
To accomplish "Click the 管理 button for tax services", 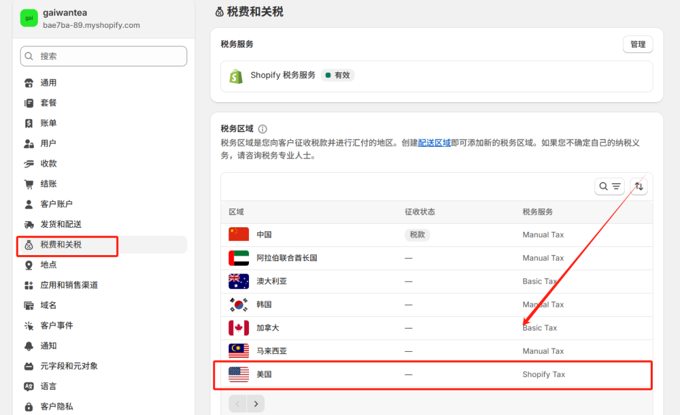I will pyautogui.click(x=637, y=44).
